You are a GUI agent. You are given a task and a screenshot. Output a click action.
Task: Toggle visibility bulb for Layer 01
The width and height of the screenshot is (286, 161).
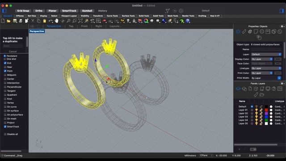coord(257,110)
